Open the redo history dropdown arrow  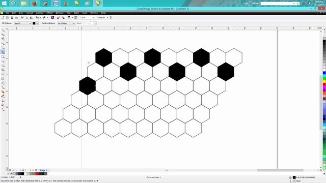pyautogui.click(x=47, y=18)
